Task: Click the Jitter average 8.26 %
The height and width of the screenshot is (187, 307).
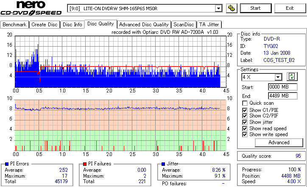Action: [219, 170]
